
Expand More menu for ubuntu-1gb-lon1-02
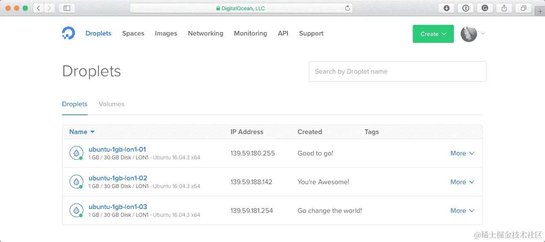point(462,182)
